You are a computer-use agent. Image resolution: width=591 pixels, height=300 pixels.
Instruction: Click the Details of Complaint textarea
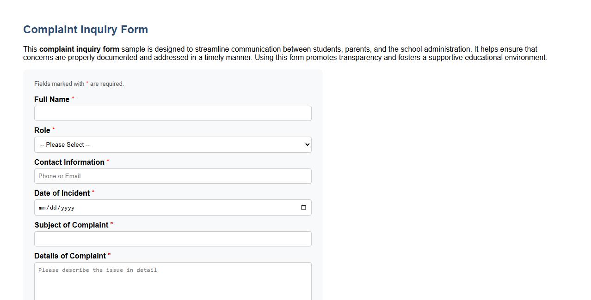[172, 279]
